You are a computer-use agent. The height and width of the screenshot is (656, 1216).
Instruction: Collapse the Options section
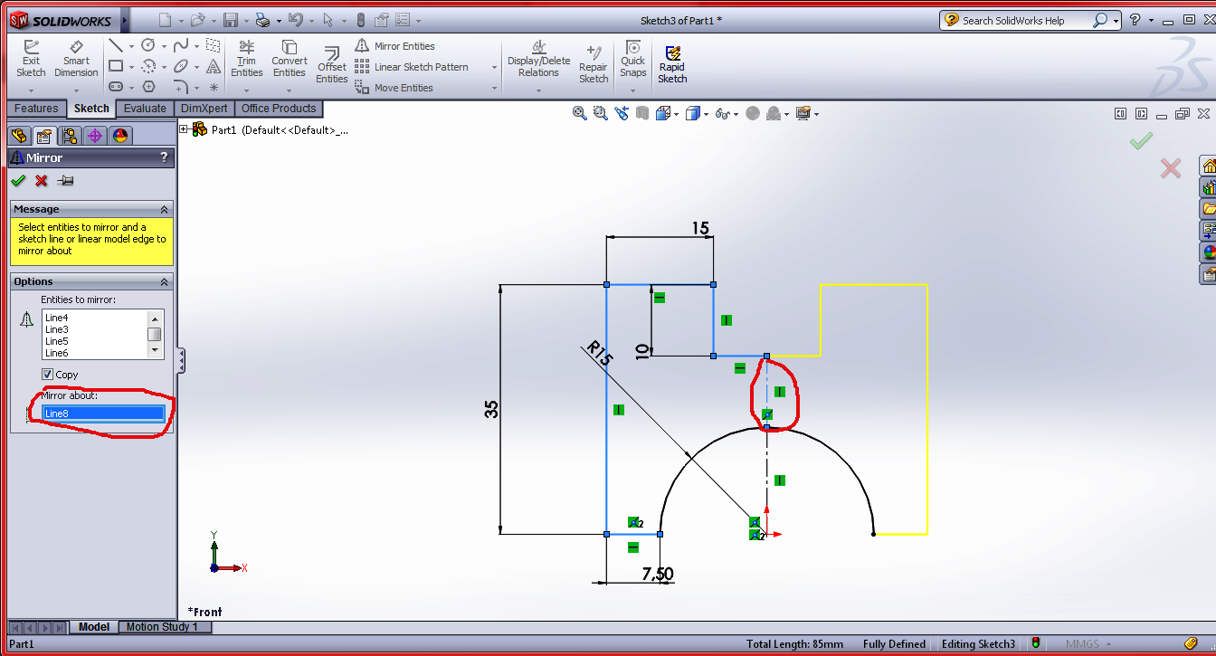coord(164,281)
